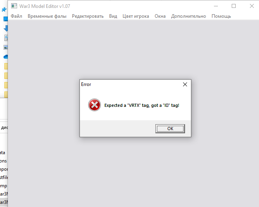Click the War3 Model Editor title bar icon

tap(14, 6)
